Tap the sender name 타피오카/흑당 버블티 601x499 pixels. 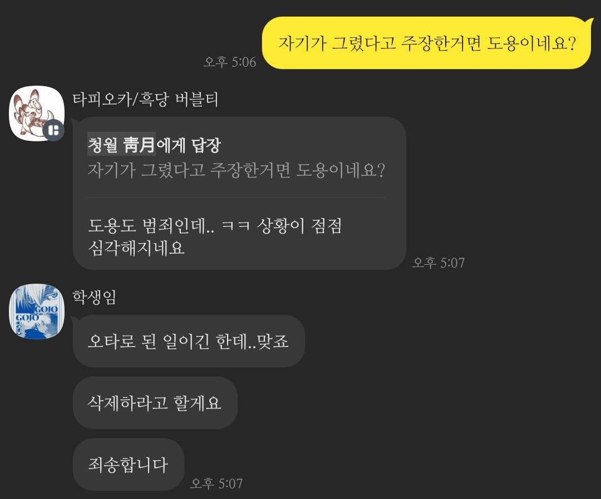[145, 99]
